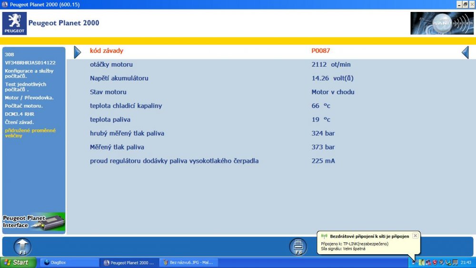Screen dimensions: 476x268
Task: Select přidružené proměnné veličiny entry
Action: 30,133
